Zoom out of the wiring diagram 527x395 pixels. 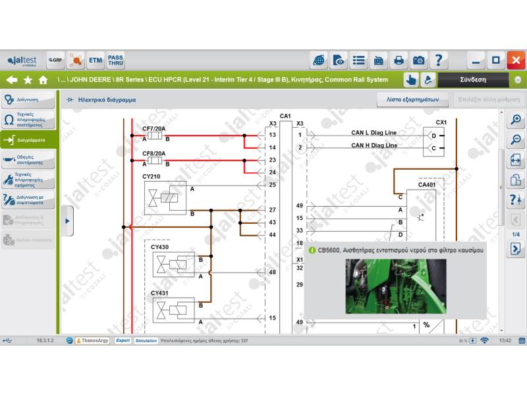point(515,140)
